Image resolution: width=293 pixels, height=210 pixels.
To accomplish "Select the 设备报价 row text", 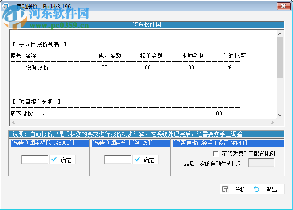I will tap(37, 67).
